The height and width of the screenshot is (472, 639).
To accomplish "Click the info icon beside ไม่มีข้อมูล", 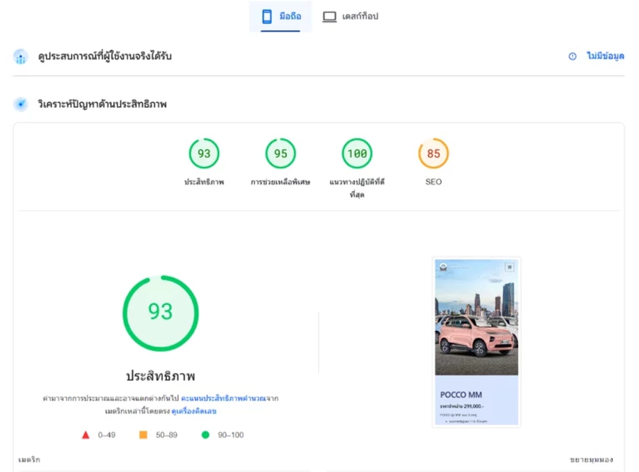I will pyautogui.click(x=572, y=56).
